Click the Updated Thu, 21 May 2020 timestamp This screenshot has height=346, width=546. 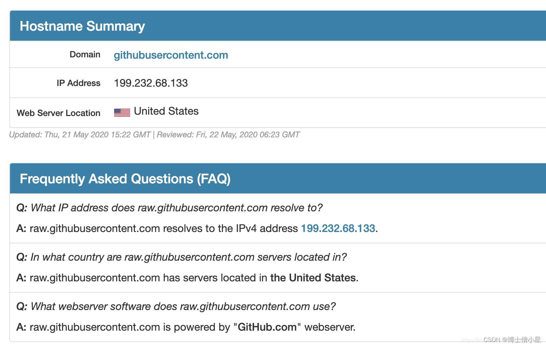[80, 135]
